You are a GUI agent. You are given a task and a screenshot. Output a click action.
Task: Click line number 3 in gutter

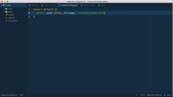coord(29,17)
